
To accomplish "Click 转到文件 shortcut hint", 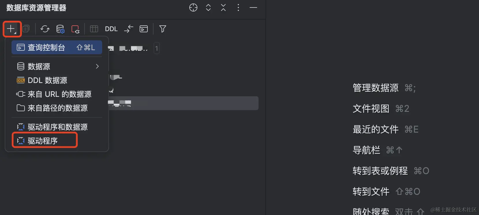I will click(386, 191).
